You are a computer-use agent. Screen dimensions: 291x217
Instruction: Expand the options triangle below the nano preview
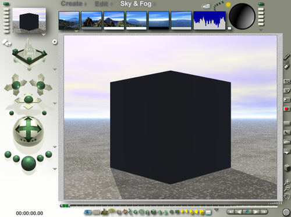[44, 35]
